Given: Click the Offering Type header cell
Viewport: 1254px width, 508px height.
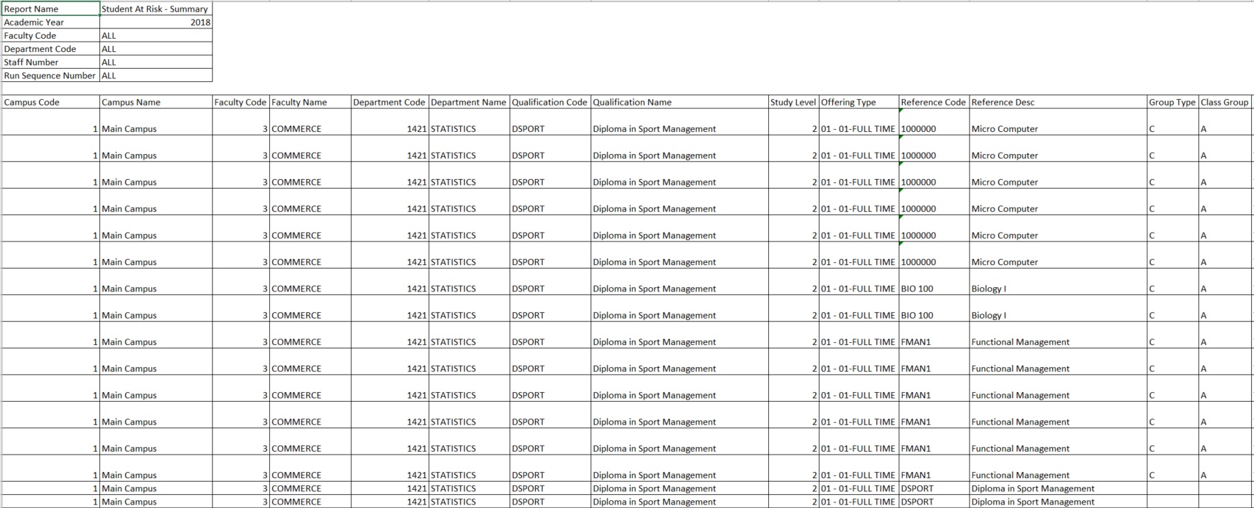Looking at the screenshot, I should point(858,102).
